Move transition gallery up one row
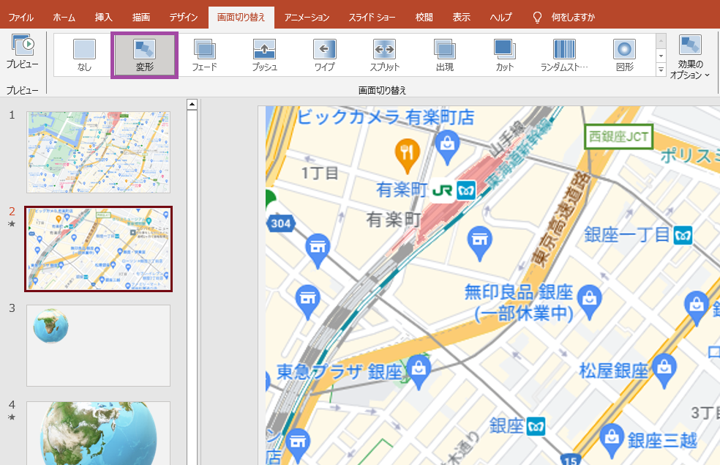 click(x=661, y=41)
